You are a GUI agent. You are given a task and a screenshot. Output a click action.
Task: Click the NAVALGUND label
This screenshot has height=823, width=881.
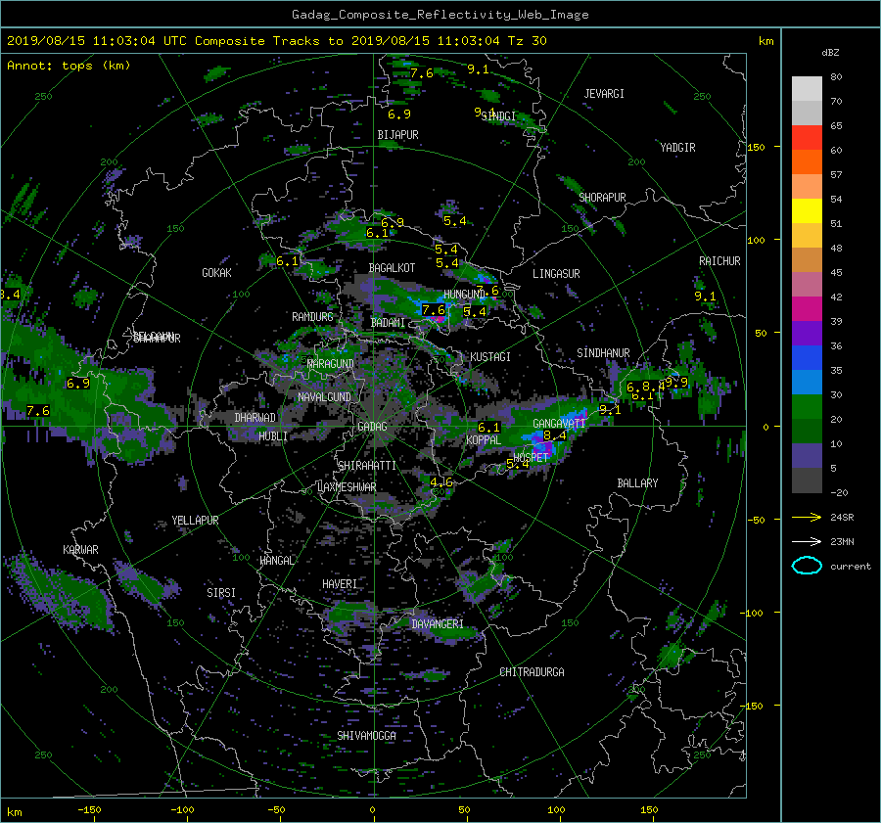tap(324, 397)
